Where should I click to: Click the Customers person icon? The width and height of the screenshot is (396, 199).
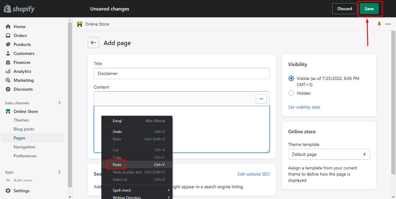click(8, 53)
